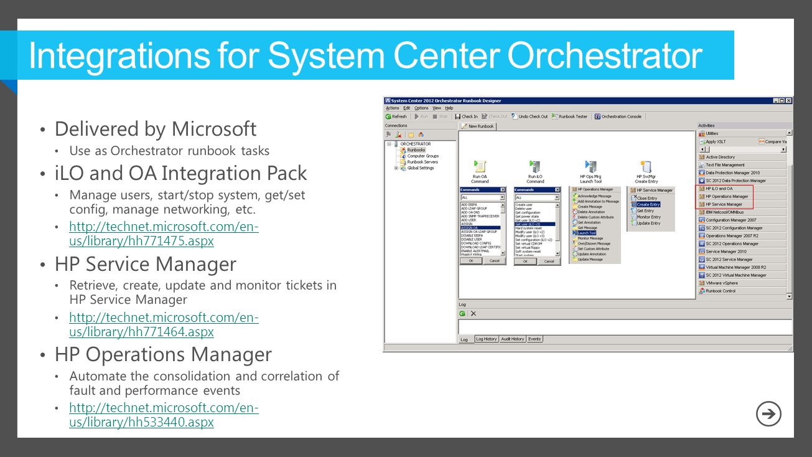The height and width of the screenshot is (457, 812).
Task: Click the Utilities horizontal scrollbar
Action: click(x=742, y=149)
